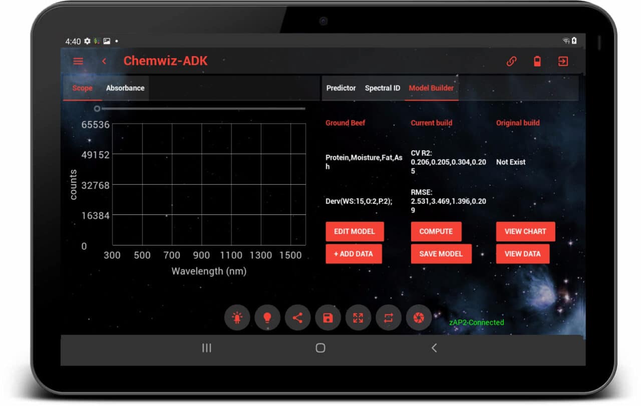This screenshot has height=406, width=641.
Task: Open the device link connection icon
Action: pos(511,61)
